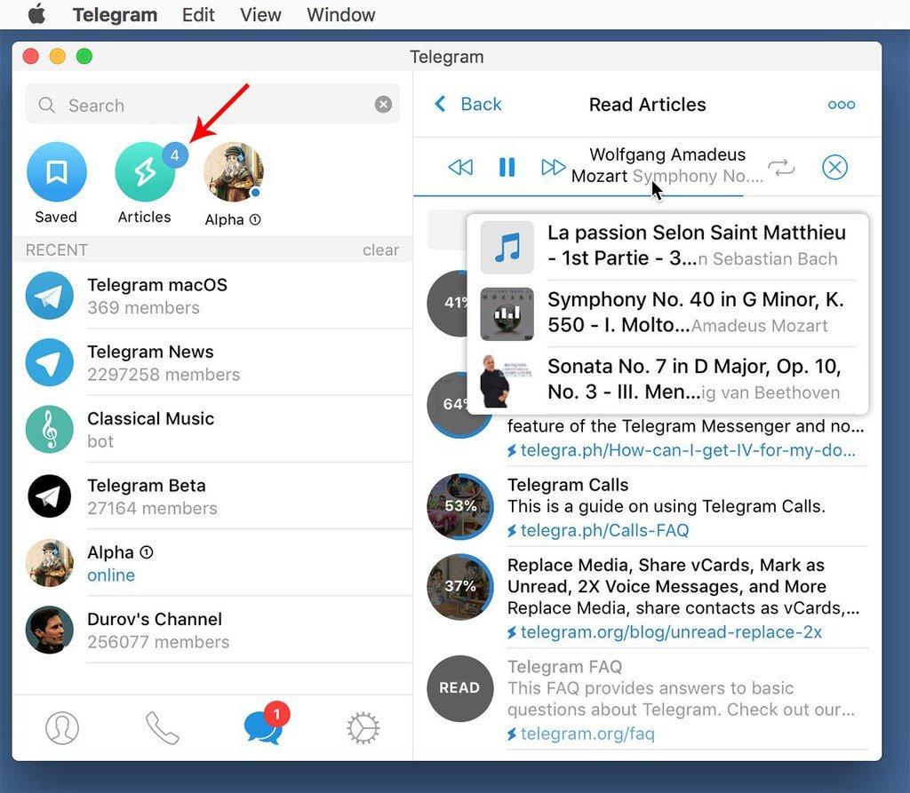Open Durov's Channel

tap(212, 630)
